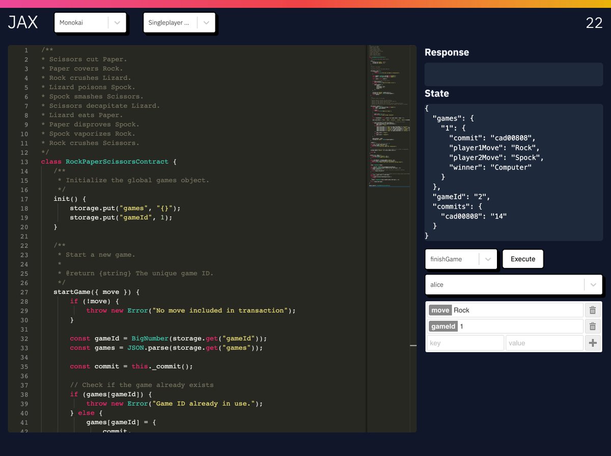This screenshot has width=611, height=456.
Task: Click the move key label tag
Action: pos(440,310)
